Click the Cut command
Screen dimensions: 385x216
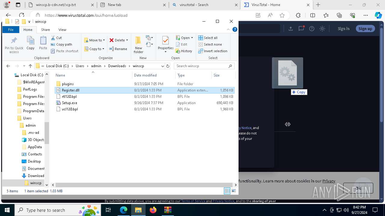(56, 38)
